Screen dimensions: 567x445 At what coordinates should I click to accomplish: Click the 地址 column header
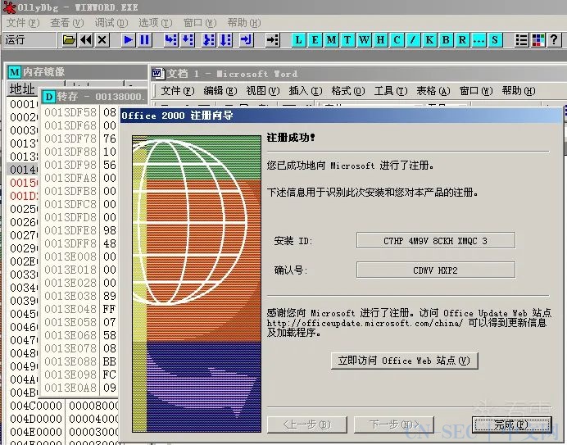[22, 89]
